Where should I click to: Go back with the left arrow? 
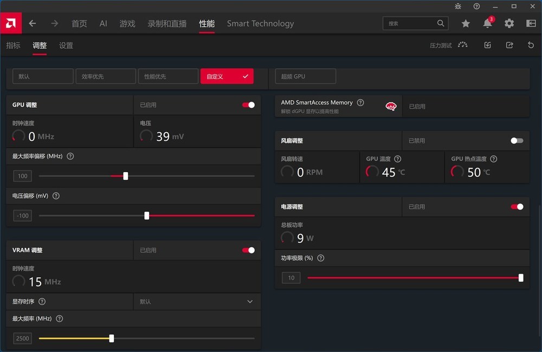(33, 23)
